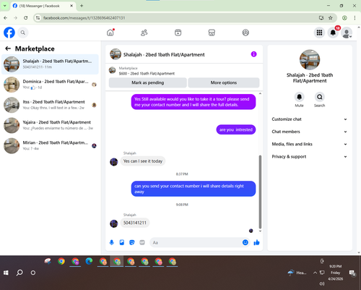
Task: Open Dominica conversation in the list
Action: click(x=50, y=85)
